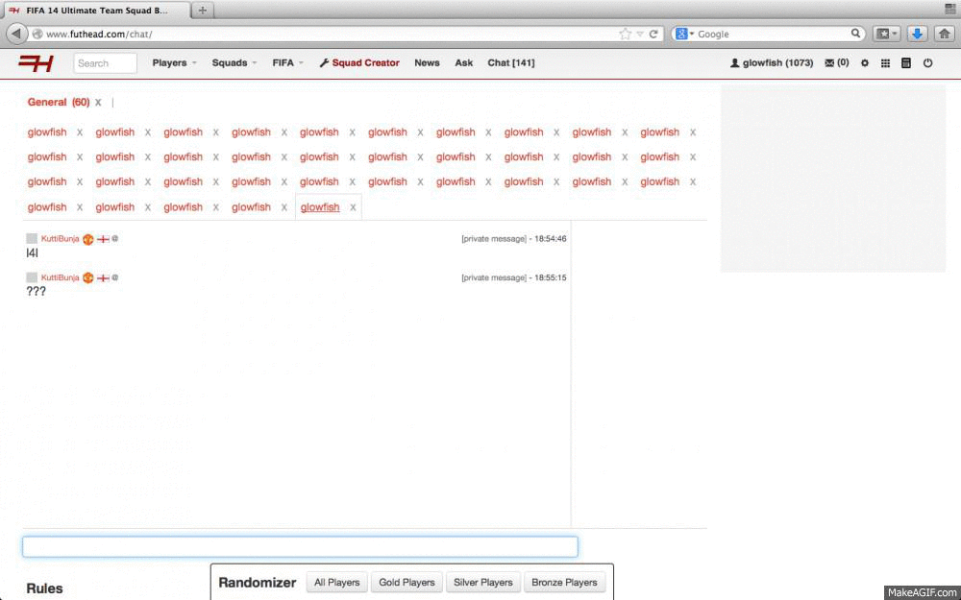Focus the chat message input box

coord(300,547)
